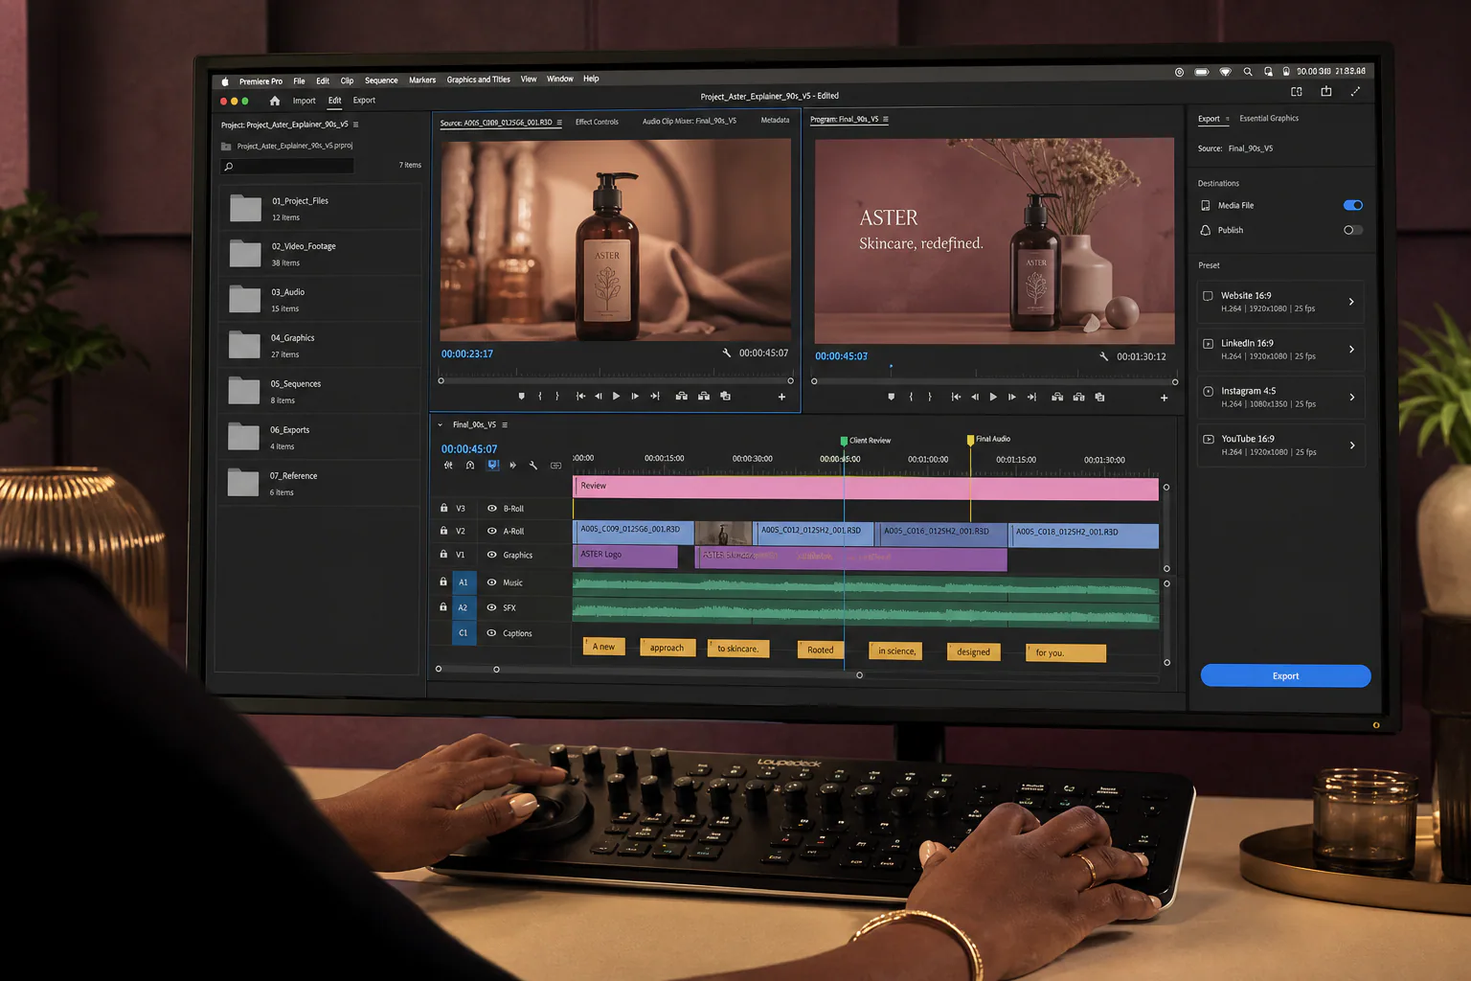Click Overwrite edit icon in Source monitor
Viewport: 1471px width, 981px height.
704,396
